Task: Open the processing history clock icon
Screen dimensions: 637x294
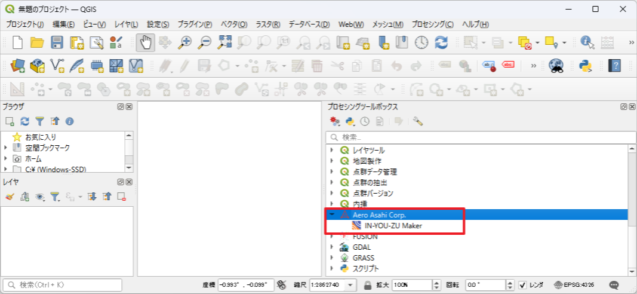Action: coord(364,121)
